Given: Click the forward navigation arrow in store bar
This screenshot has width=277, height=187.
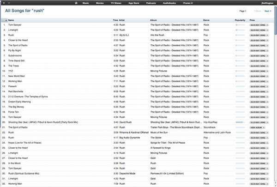Looking at the screenshot, I should [x=9, y=3].
